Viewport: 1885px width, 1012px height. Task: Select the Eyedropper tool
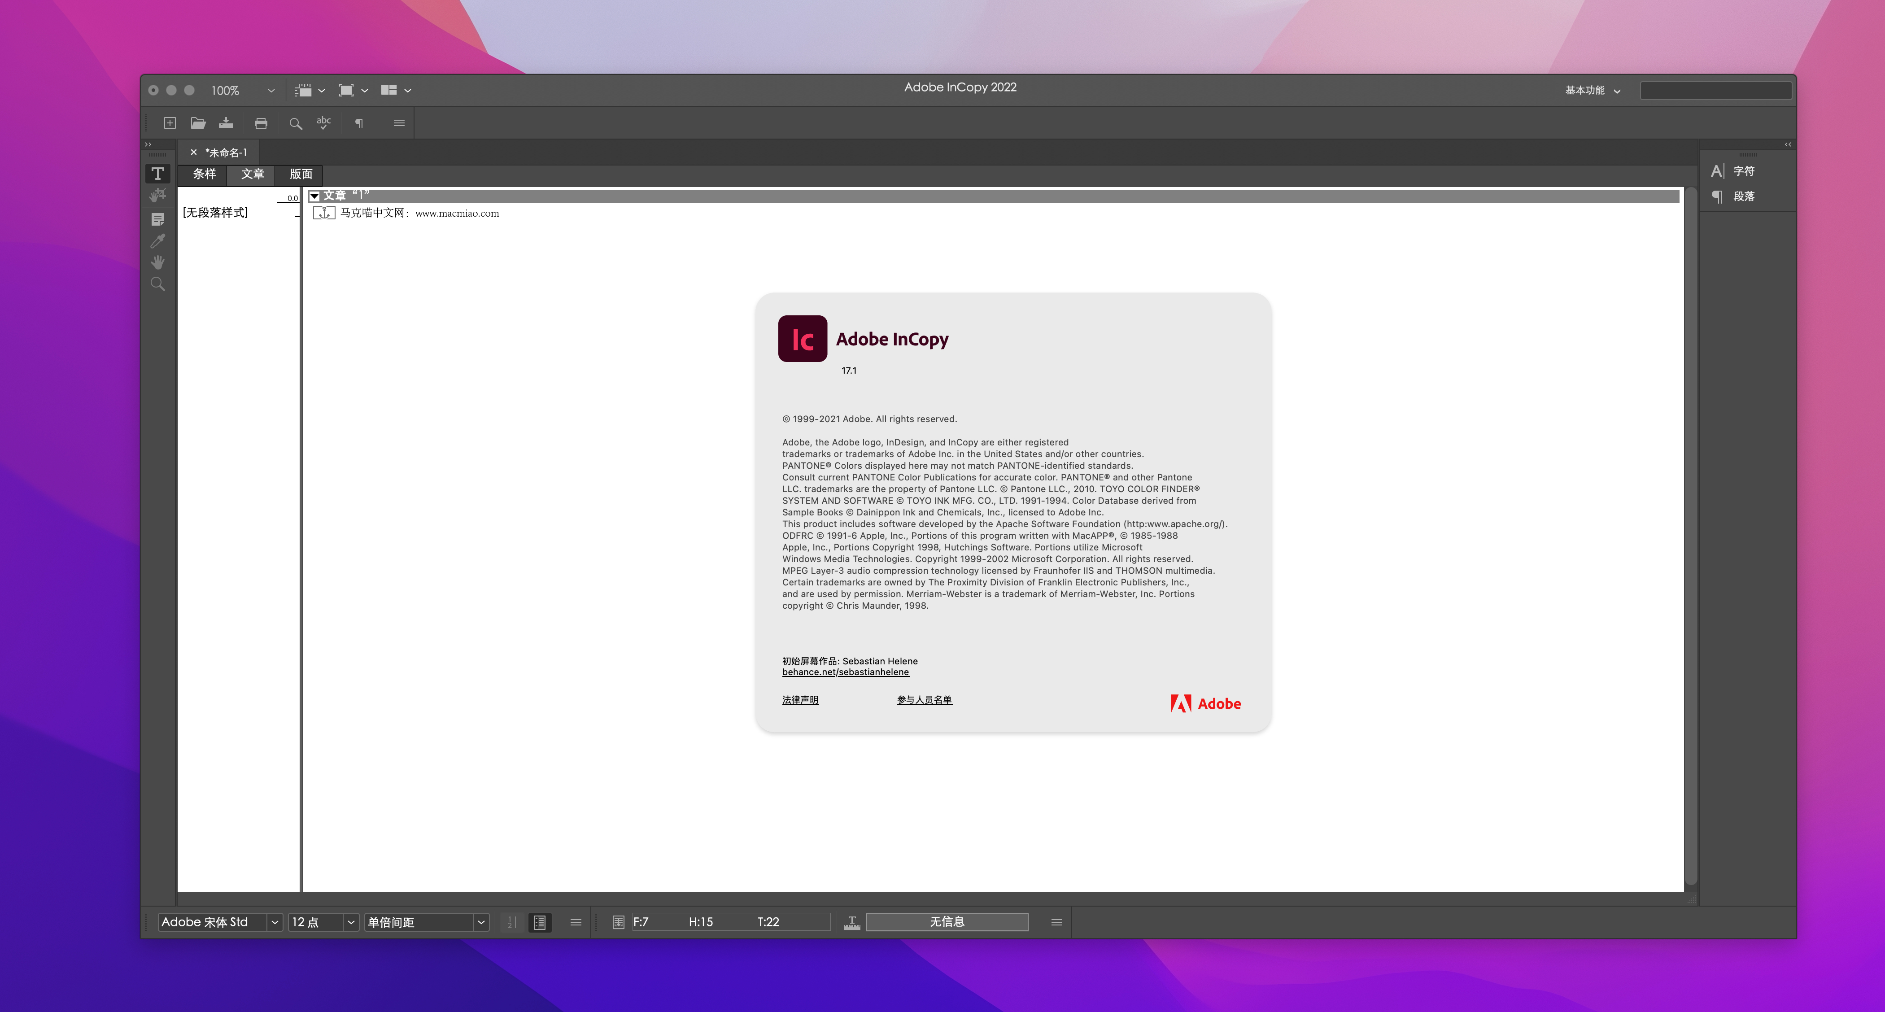pos(157,241)
